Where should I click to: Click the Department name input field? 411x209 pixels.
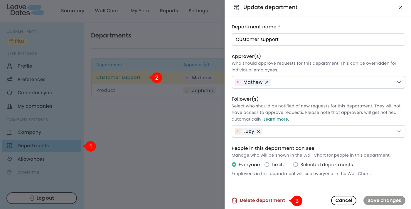[x=318, y=40]
